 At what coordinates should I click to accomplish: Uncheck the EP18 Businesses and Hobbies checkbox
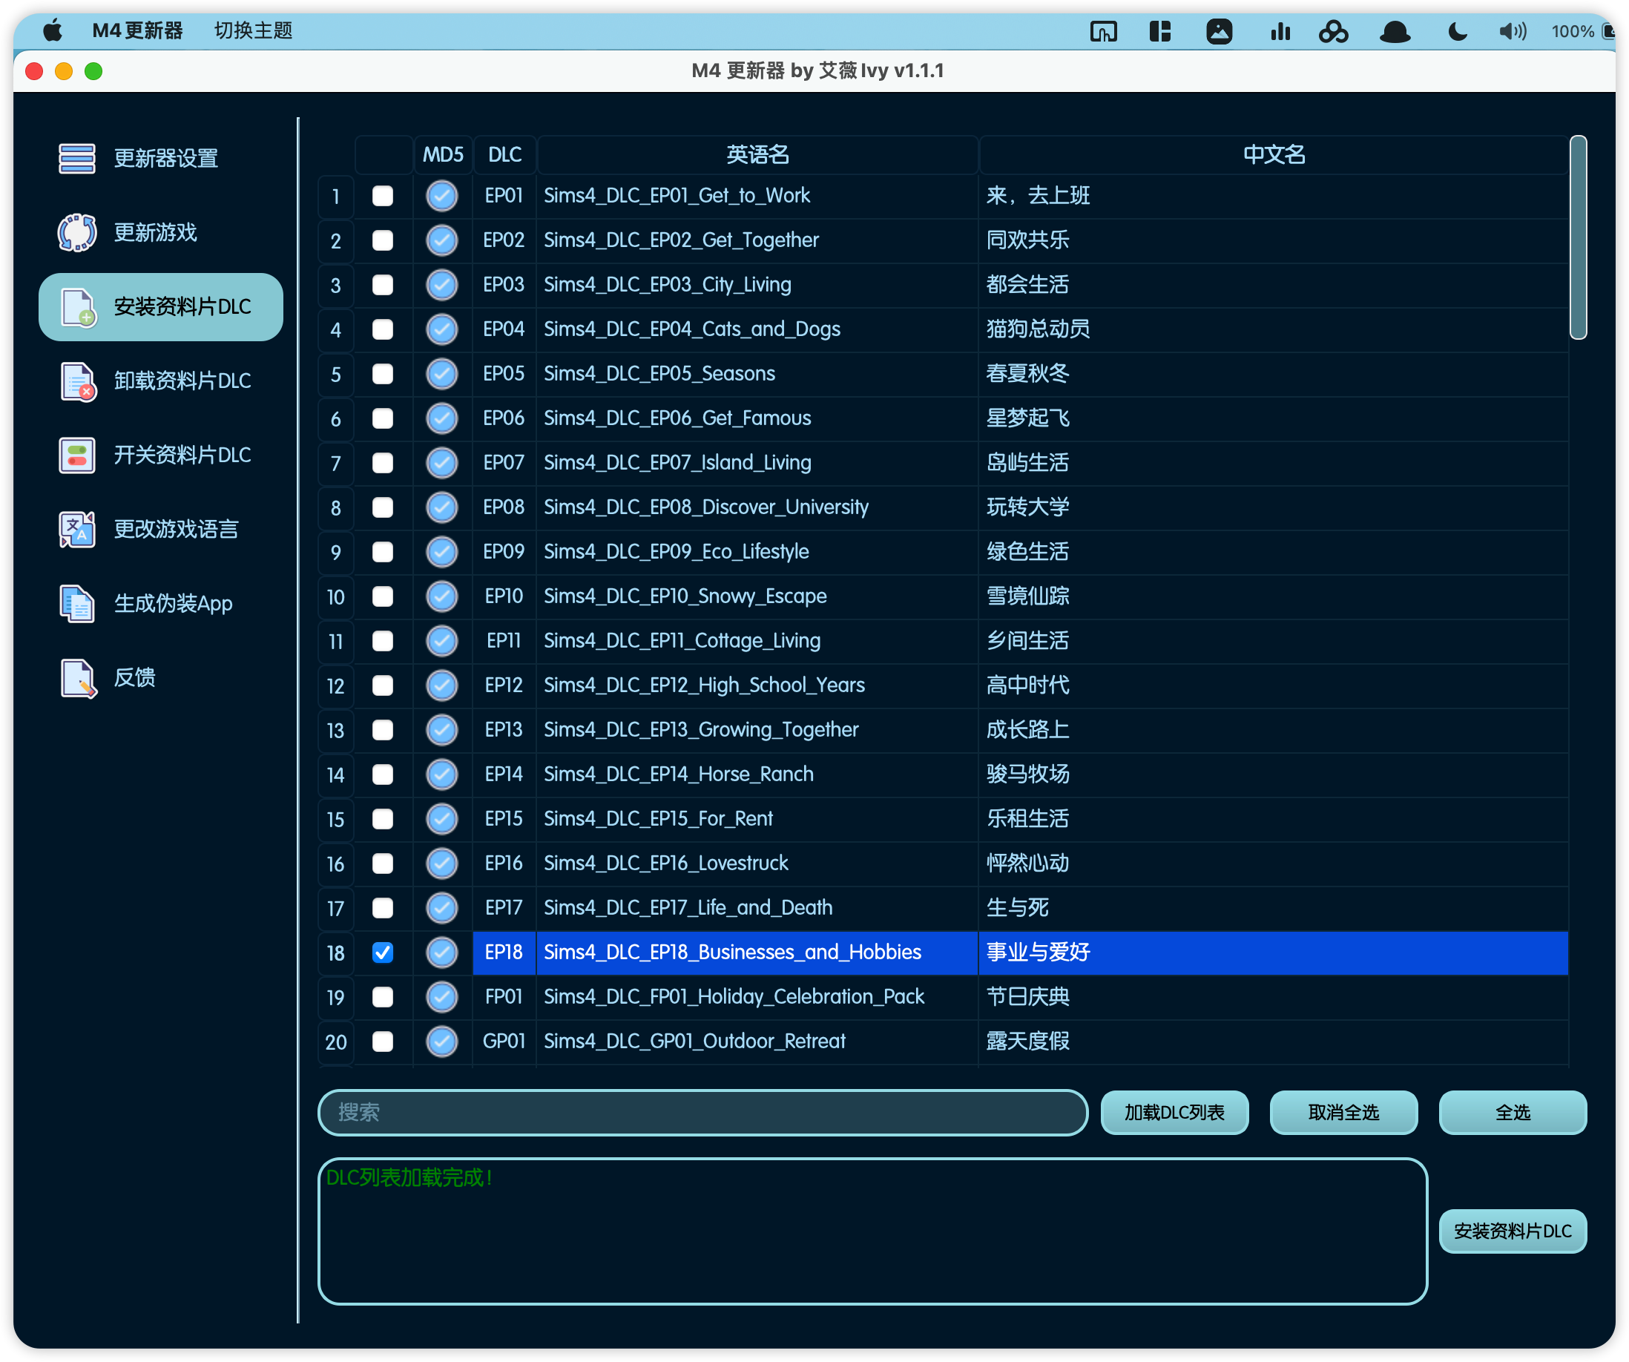[383, 953]
